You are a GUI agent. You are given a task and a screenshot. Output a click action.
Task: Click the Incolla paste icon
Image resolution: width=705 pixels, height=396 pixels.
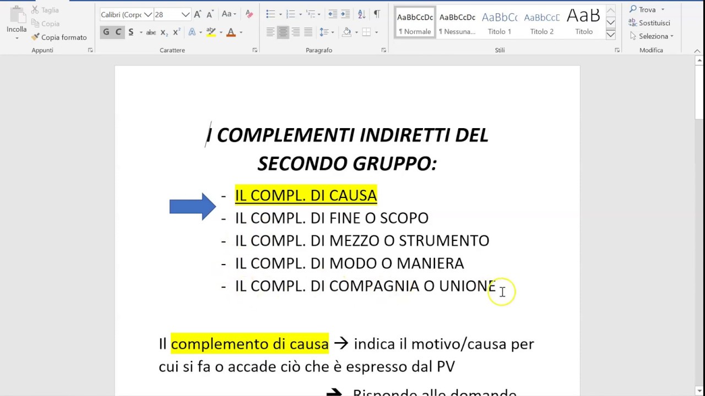point(17,14)
